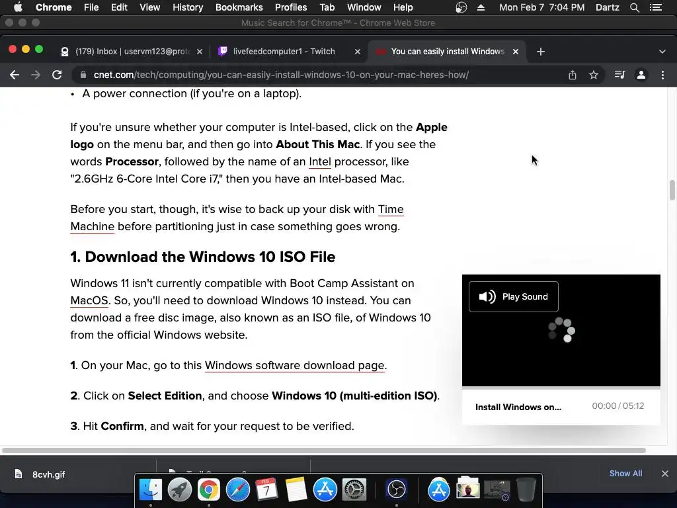Go back to the previous page
Image resolution: width=677 pixels, height=508 pixels.
[x=15, y=75]
